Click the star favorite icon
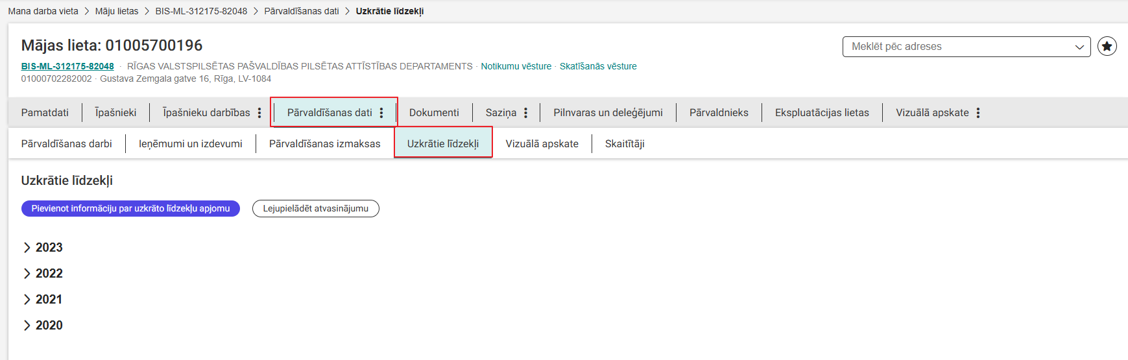This screenshot has height=360, width=1128. coord(1107,47)
